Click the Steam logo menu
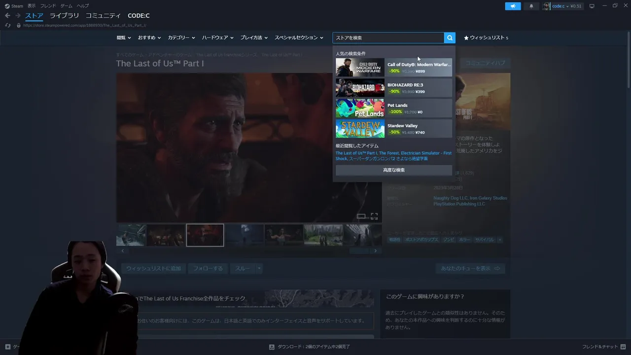631x355 pixels. pos(14,6)
